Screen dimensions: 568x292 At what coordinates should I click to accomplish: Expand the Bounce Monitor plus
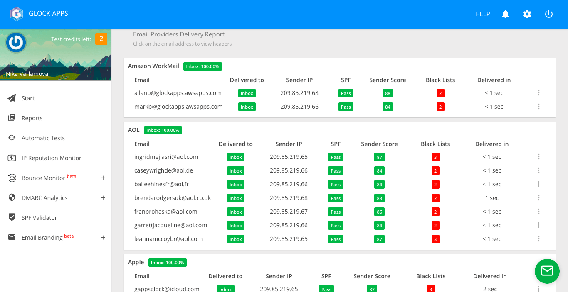pos(103,178)
